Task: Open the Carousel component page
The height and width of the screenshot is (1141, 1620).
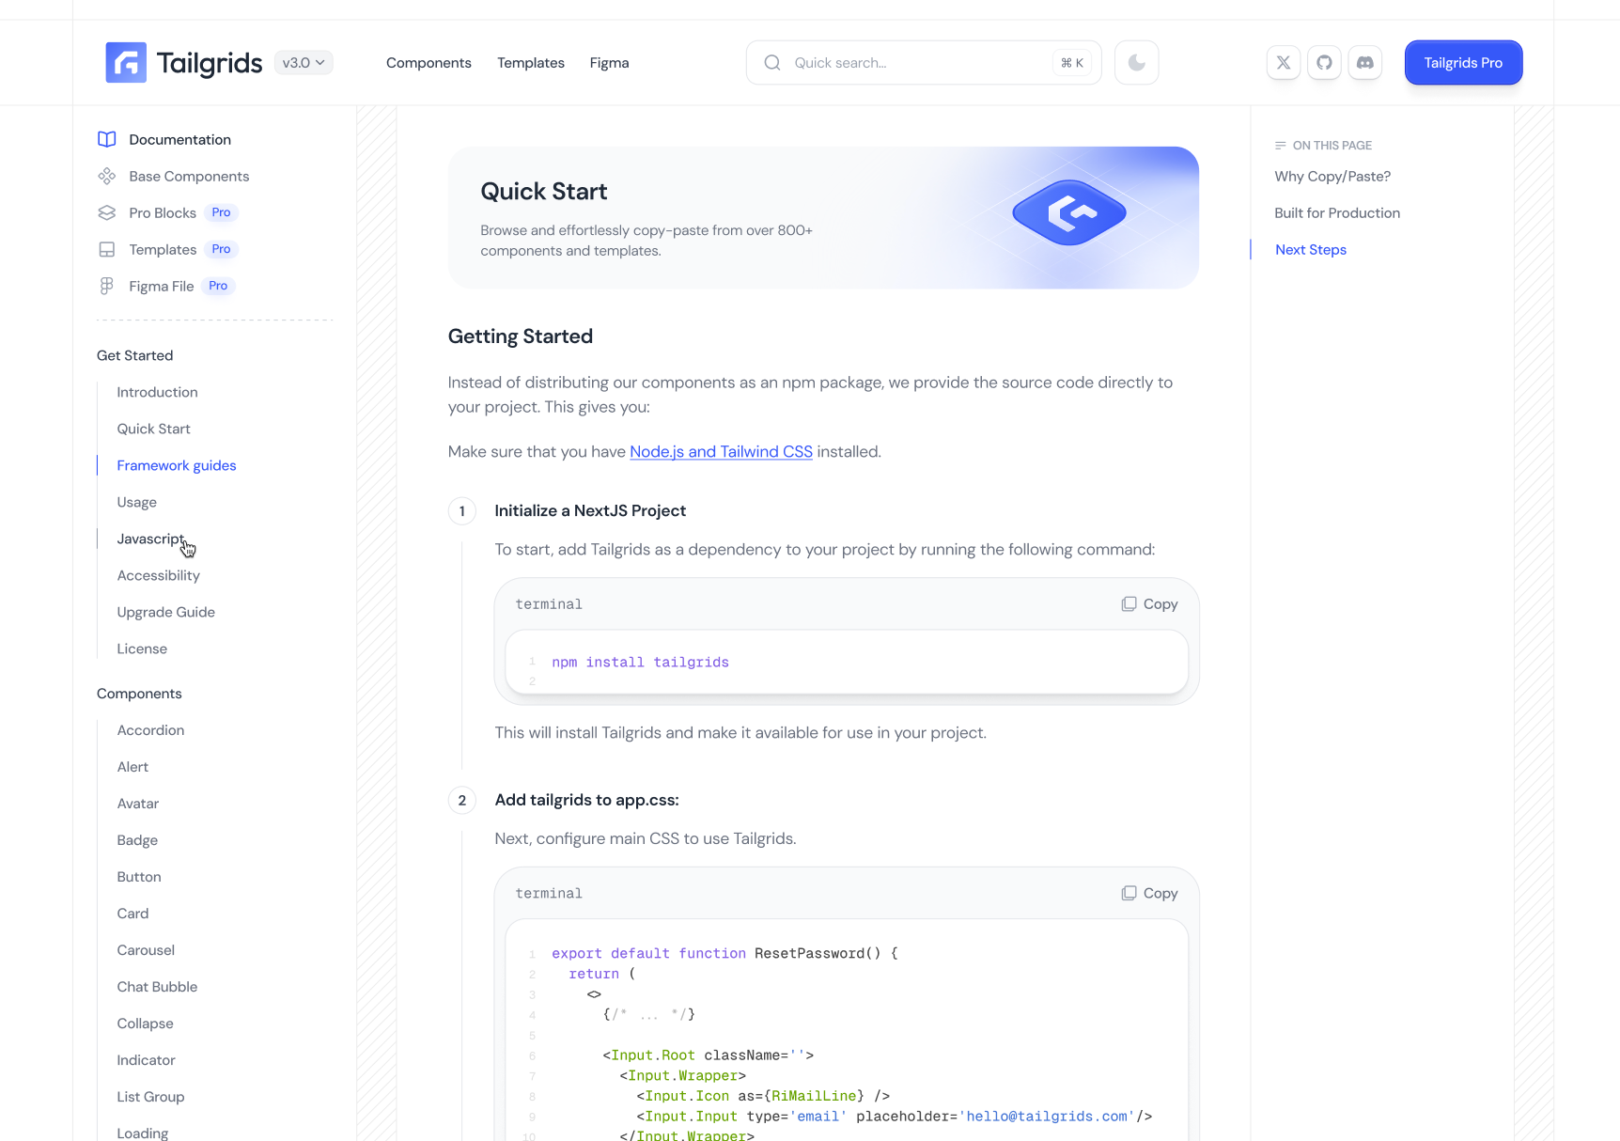Action: pyautogui.click(x=146, y=950)
